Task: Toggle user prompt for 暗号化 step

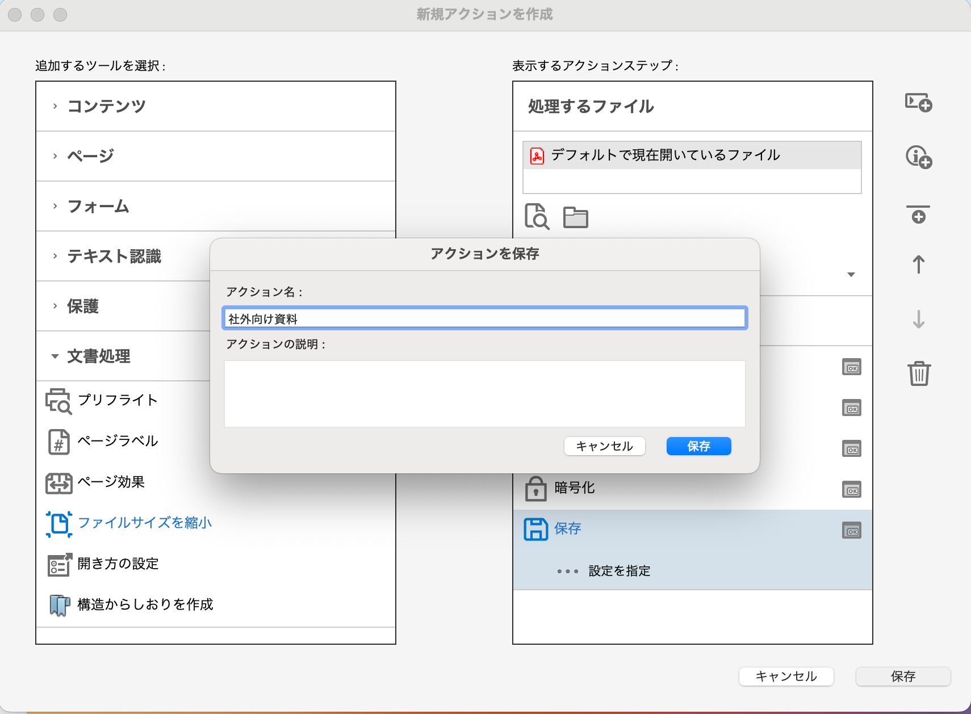Action: click(851, 490)
